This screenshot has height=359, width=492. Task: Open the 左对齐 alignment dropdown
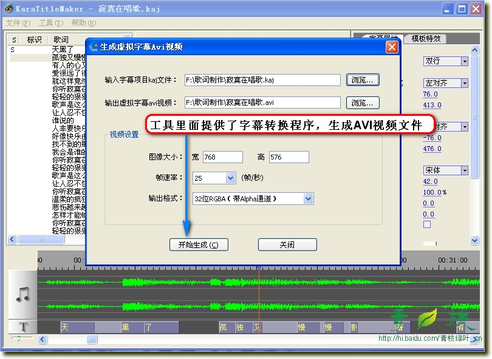click(465, 83)
